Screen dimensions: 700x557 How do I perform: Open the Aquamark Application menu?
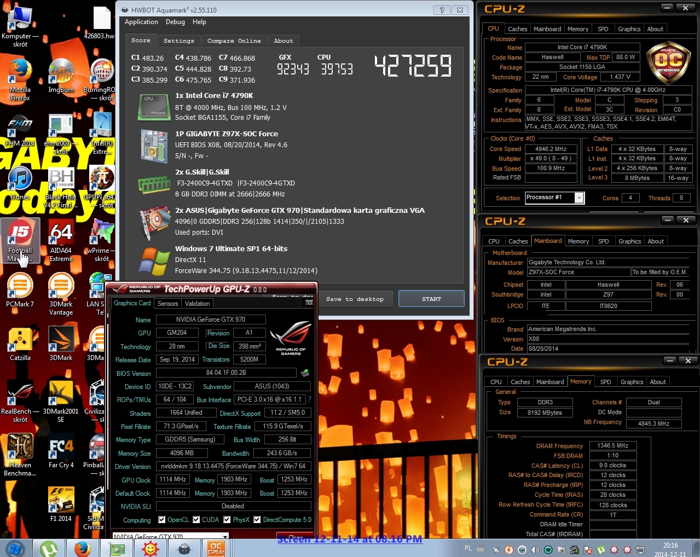tap(141, 22)
